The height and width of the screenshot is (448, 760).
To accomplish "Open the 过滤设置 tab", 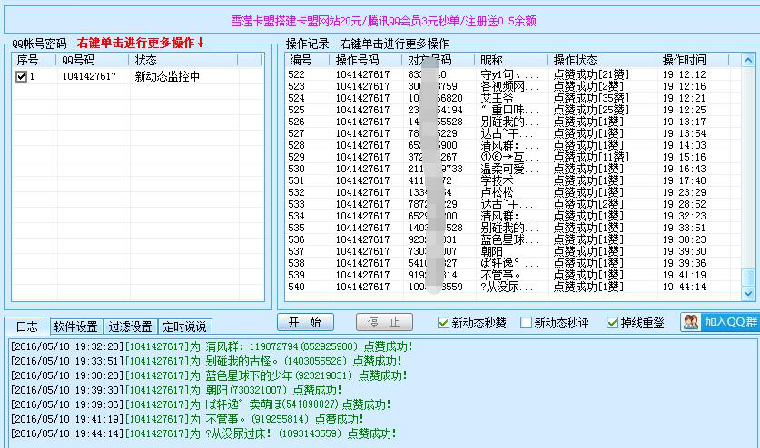I will coord(131,326).
